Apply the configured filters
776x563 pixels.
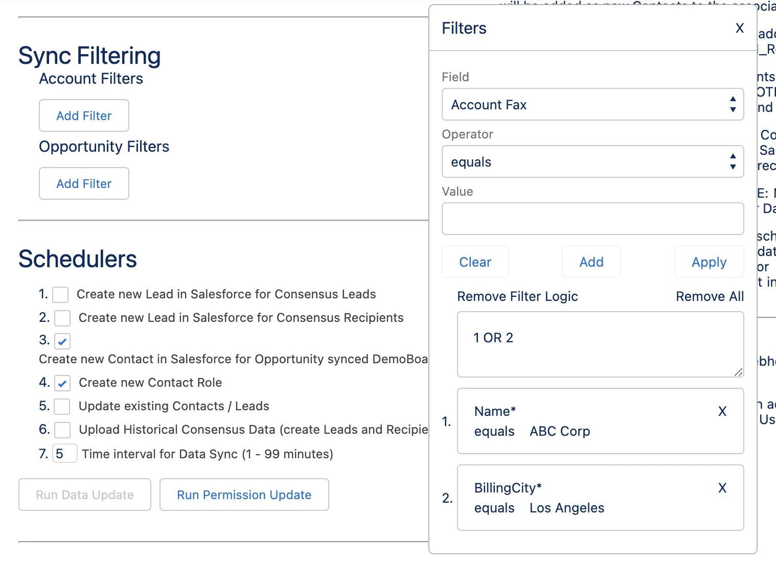point(709,262)
